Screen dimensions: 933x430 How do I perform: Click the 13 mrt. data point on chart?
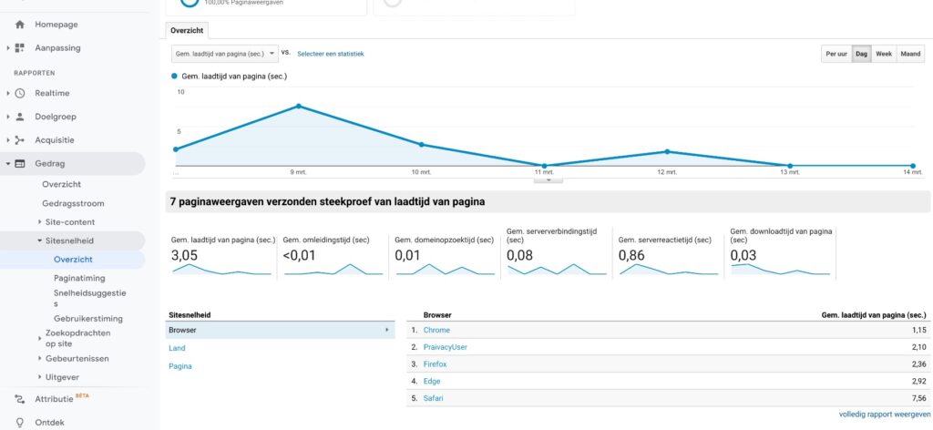(x=790, y=166)
